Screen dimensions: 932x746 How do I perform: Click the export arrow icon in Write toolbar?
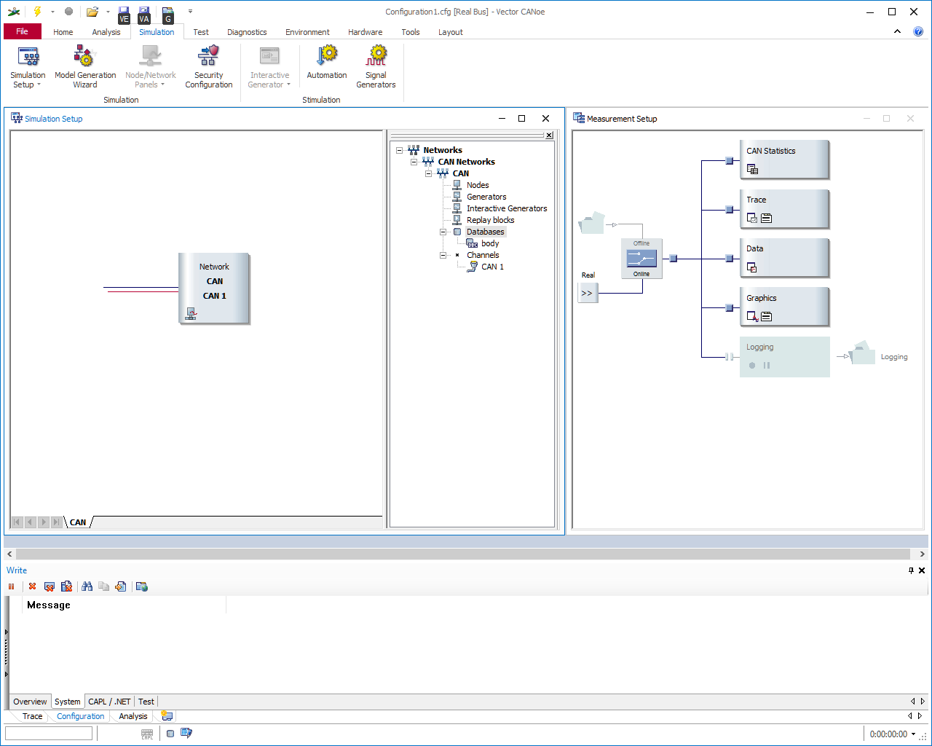click(x=121, y=586)
